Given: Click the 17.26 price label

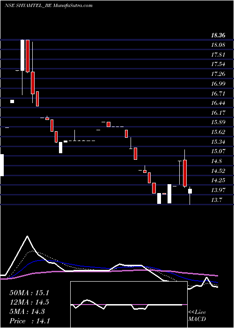Looking at the screenshot, I should pos(218,74).
